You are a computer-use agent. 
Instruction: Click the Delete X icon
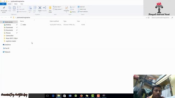click(40, 8)
